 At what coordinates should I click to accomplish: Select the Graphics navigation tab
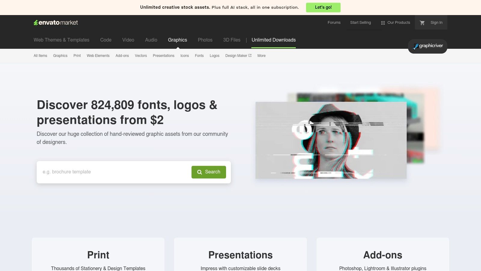(177, 40)
